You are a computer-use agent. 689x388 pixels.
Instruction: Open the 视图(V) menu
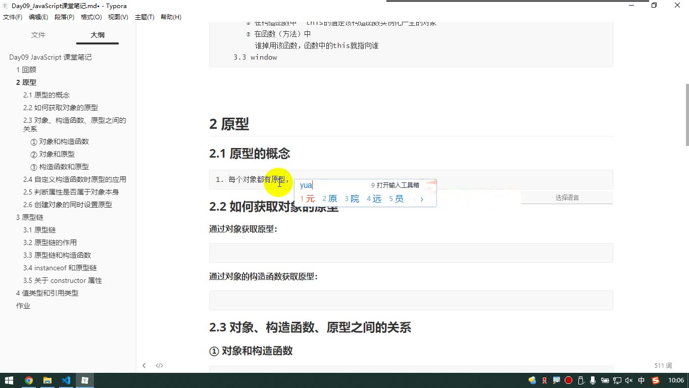click(118, 17)
